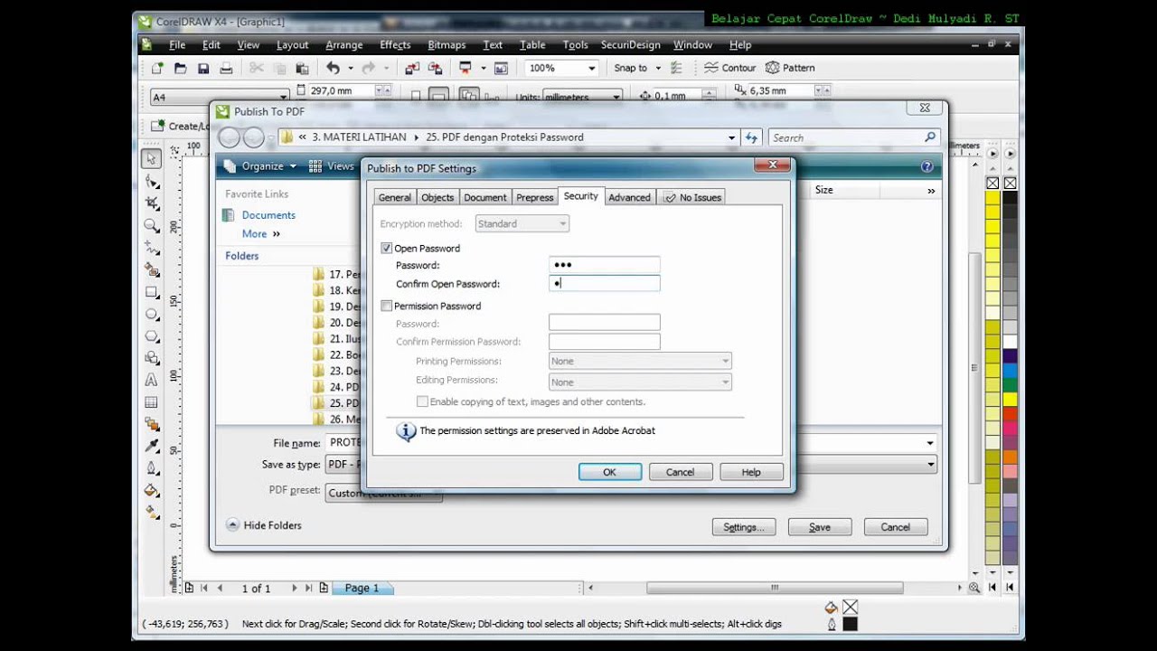The image size is (1157, 651).
Task: Select the Crop tool in toolbox
Action: 152,203
